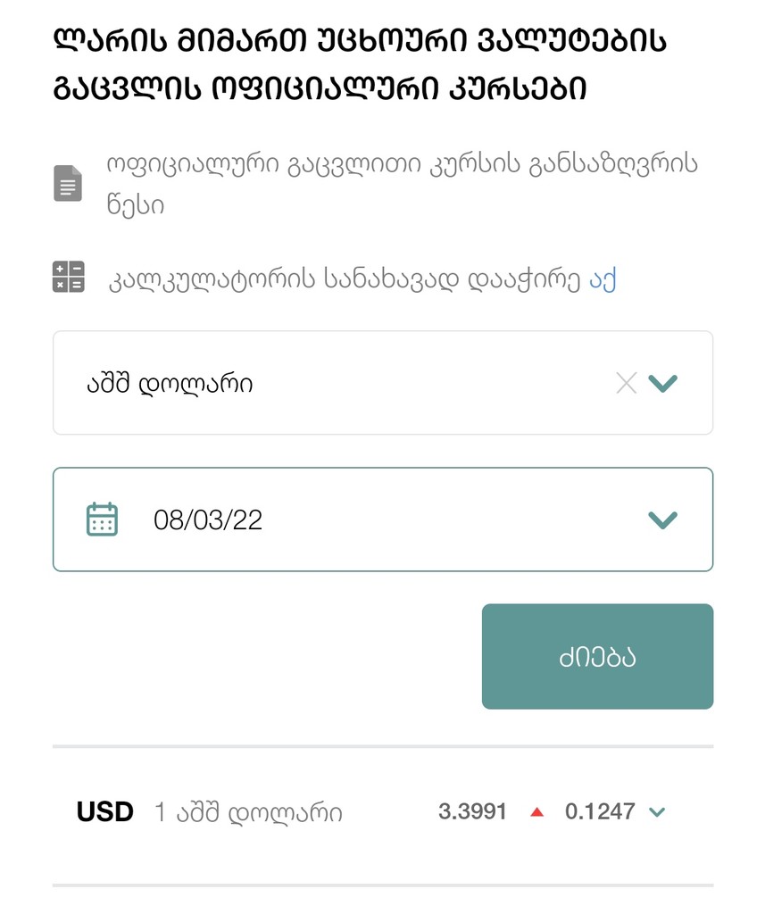Click the calendar icon in the date field

[102, 519]
